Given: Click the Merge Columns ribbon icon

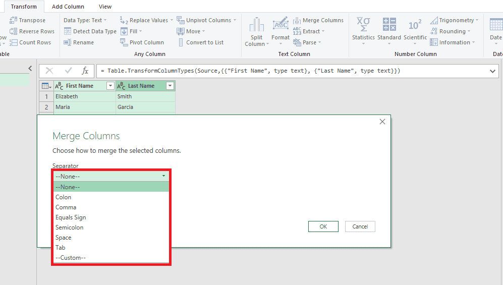Looking at the screenshot, I should point(297,21).
